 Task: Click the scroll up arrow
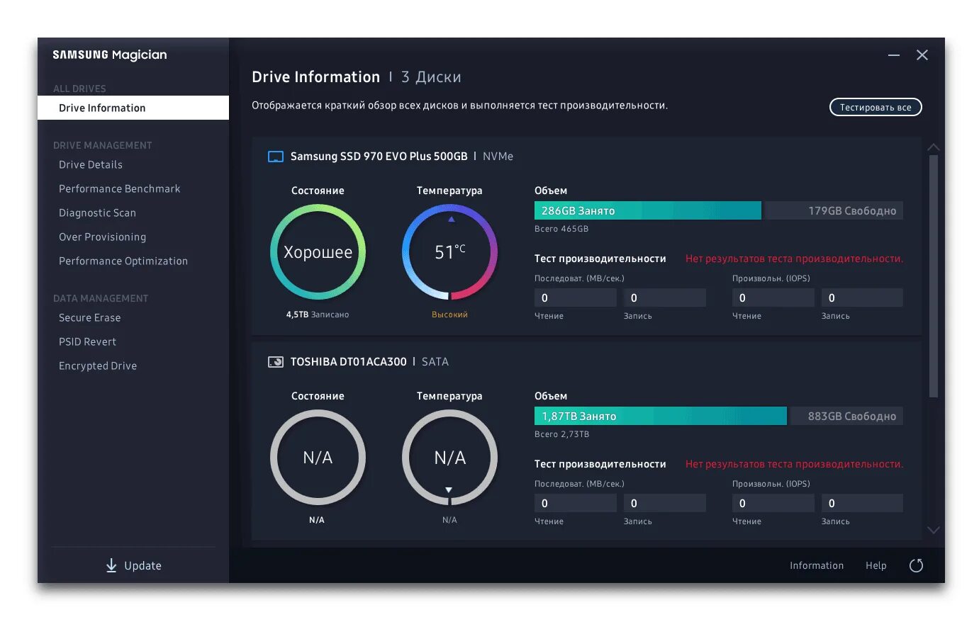tap(934, 147)
